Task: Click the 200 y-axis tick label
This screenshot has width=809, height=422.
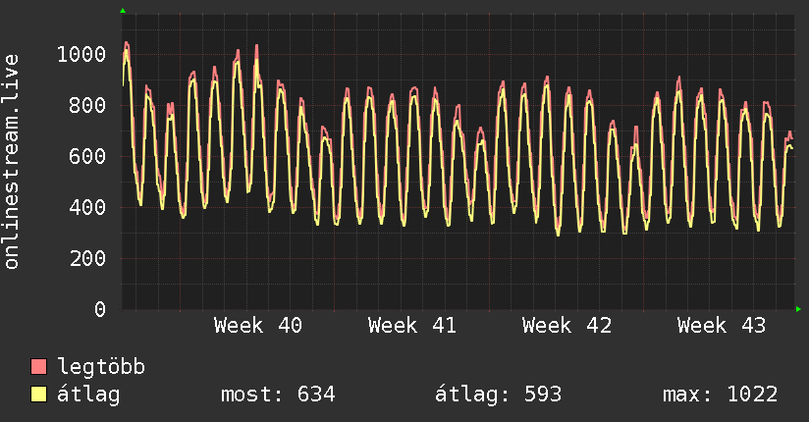Action: [87, 258]
